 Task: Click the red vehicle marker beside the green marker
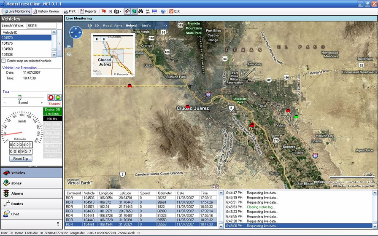pyautogui.click(x=288, y=110)
